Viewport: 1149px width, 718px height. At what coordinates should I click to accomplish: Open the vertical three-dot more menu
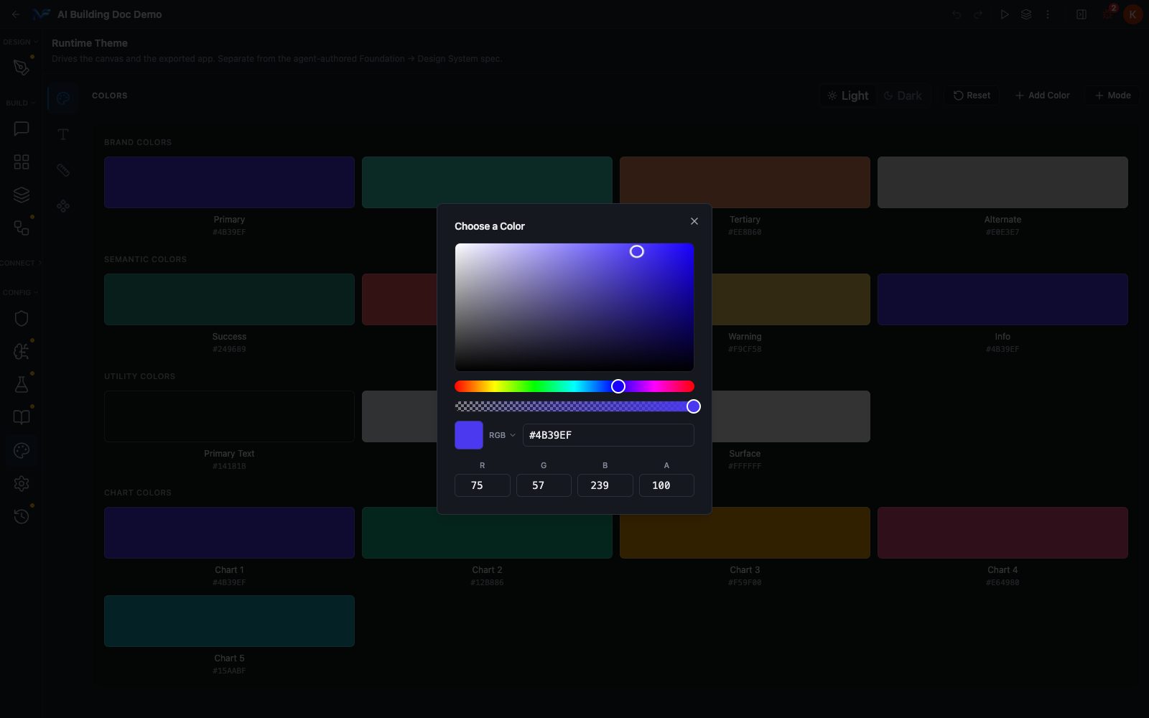[1048, 14]
